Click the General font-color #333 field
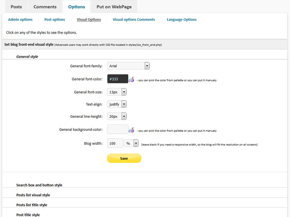Screen dimensions: 290x217 [118, 79]
